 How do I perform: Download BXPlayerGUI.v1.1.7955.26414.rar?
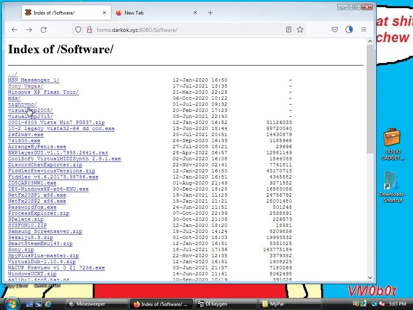58,153
